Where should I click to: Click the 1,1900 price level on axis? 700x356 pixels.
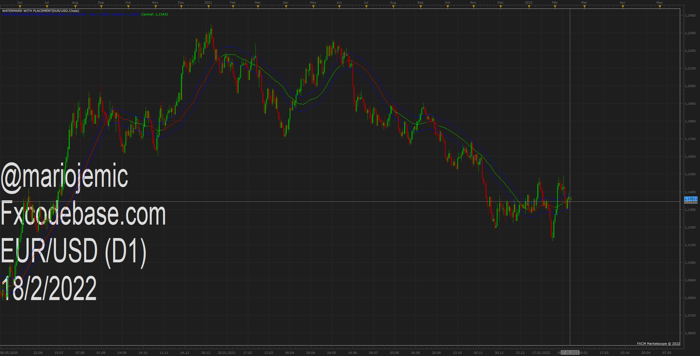(x=690, y=104)
